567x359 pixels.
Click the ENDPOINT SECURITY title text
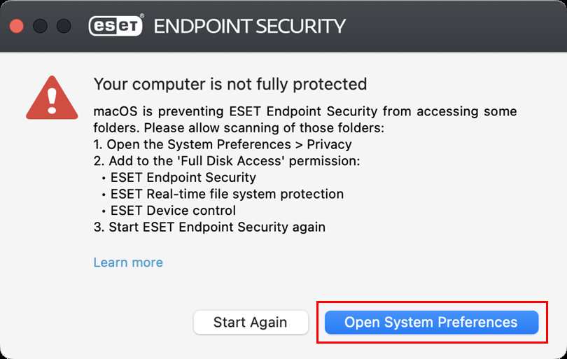tap(249, 27)
